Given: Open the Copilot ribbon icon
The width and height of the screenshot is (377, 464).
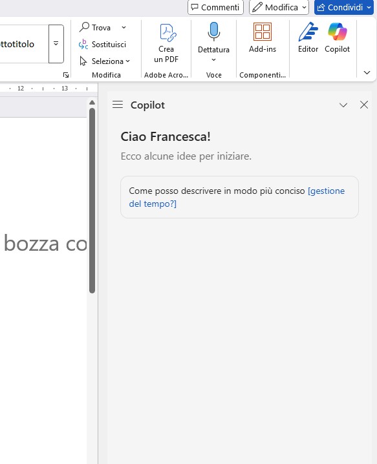Looking at the screenshot, I should point(337,37).
